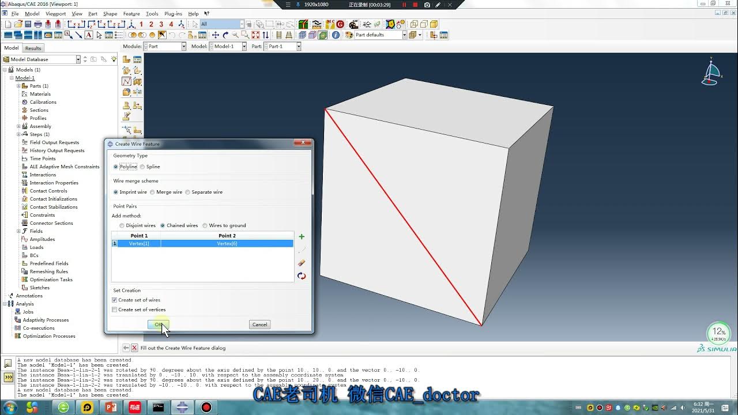The height and width of the screenshot is (415, 738).
Task: Expand the Assembly tree node
Action: point(18,126)
